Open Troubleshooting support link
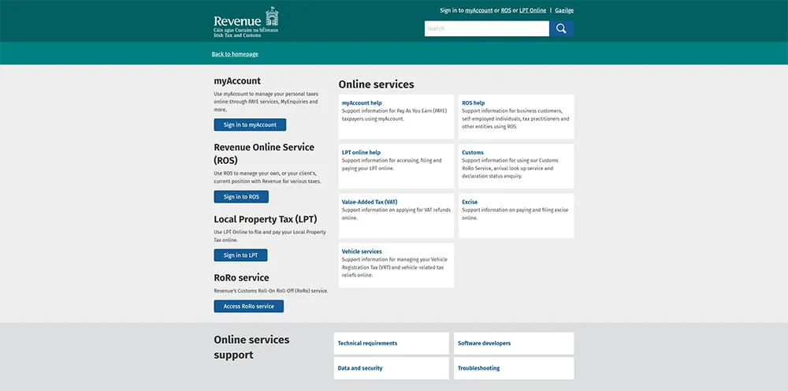788x391 pixels. tap(514, 368)
